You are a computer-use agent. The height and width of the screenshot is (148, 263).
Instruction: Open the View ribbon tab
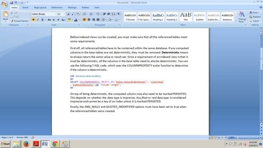[x=97, y=7]
